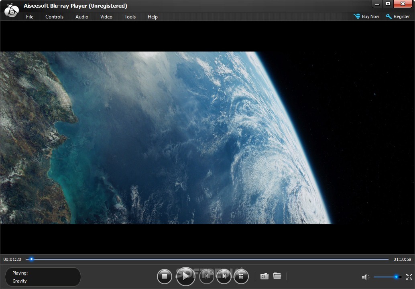Adjust the volume slider
415x289 pixels.
pyautogui.click(x=387, y=277)
